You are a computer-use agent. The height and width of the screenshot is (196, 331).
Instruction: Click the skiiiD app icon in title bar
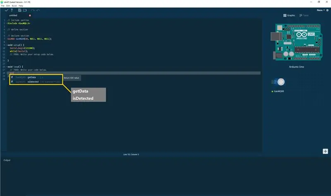2,2
